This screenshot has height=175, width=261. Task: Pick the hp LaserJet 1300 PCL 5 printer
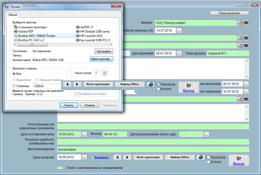click(x=95, y=40)
